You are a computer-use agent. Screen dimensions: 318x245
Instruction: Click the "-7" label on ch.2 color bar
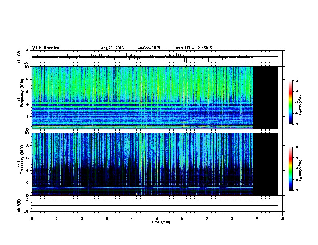(296, 191)
